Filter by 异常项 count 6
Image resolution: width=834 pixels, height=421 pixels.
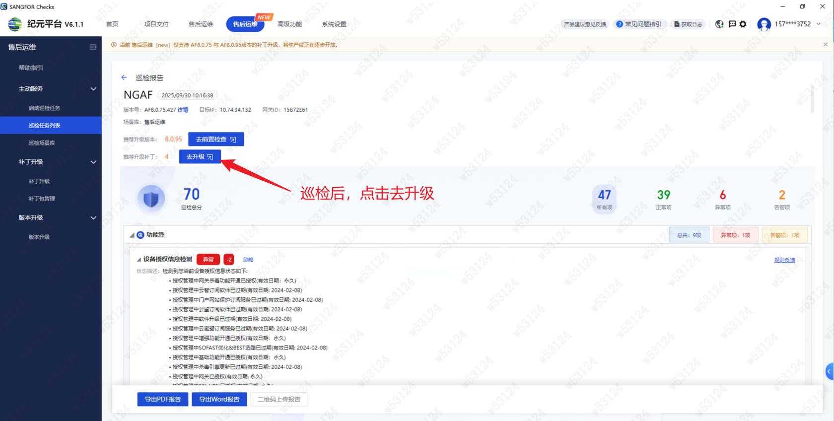pyautogui.click(x=722, y=199)
